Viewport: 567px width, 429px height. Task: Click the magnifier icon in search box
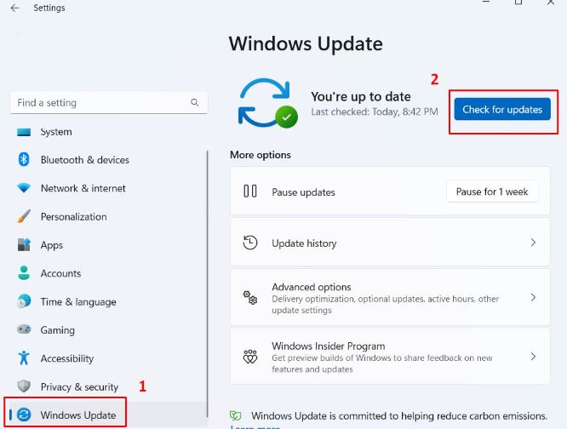coord(195,103)
